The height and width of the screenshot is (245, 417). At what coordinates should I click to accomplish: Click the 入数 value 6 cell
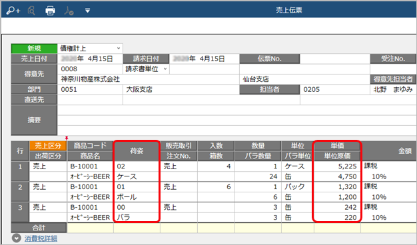216,187
